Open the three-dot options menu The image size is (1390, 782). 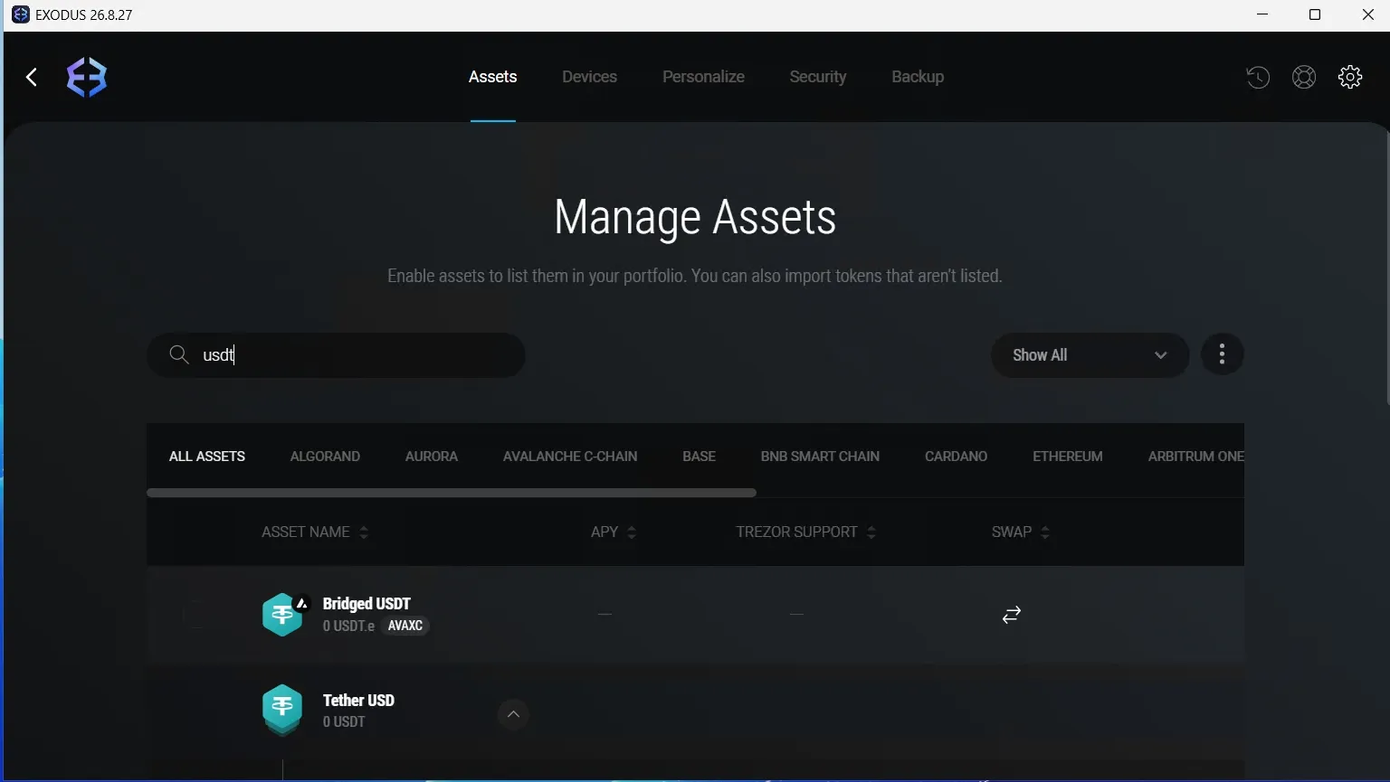[1222, 354]
